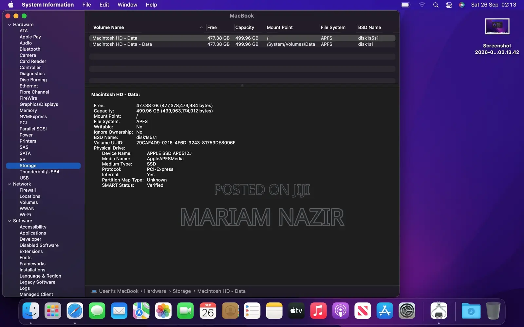Open Maps app in the Dock

[x=141, y=310]
